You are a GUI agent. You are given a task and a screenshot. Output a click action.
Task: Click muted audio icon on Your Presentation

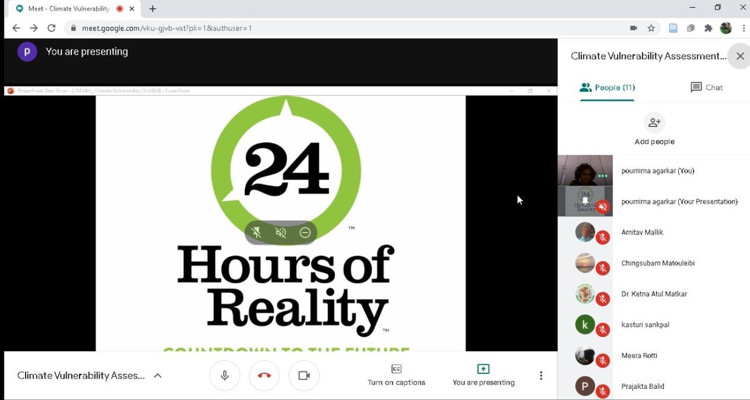click(602, 207)
